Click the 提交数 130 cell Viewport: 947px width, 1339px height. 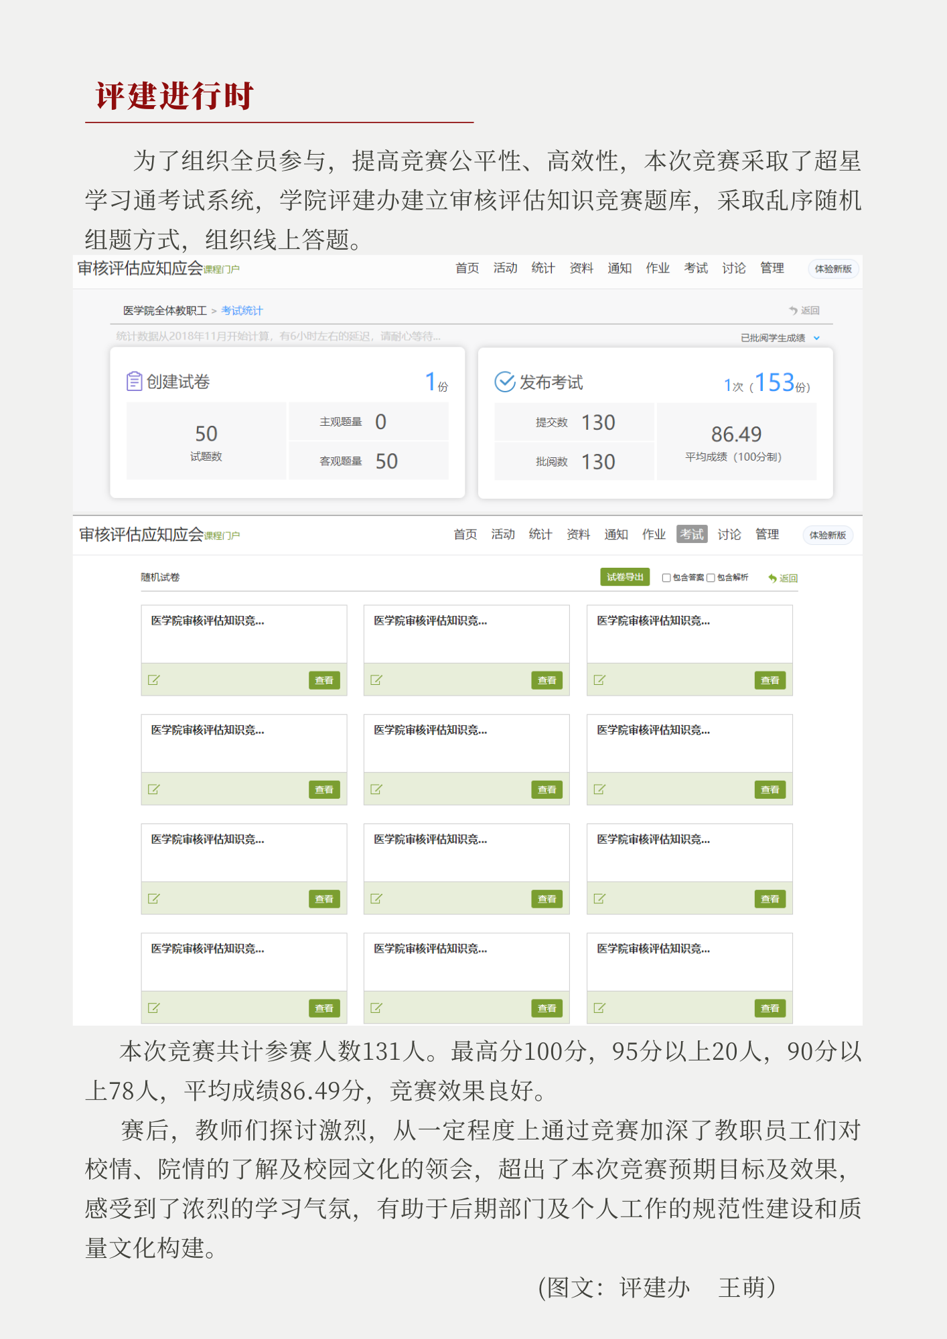pyautogui.click(x=574, y=422)
